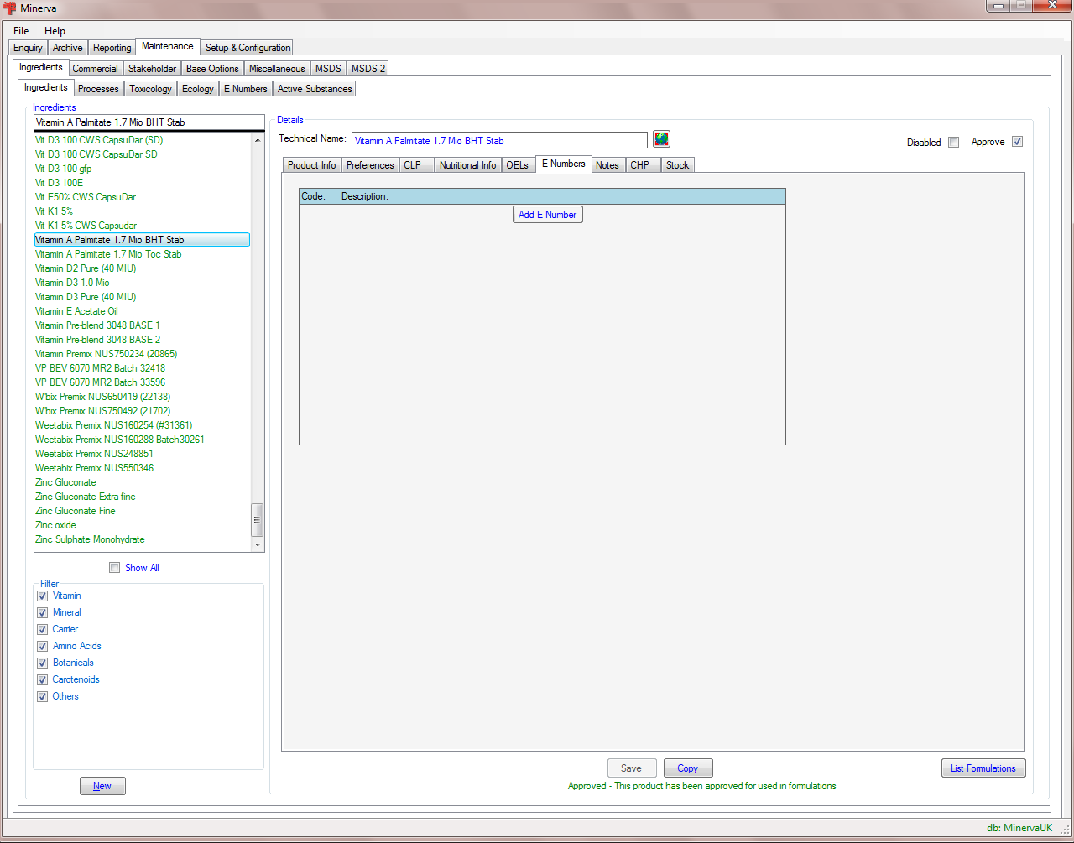1074x843 pixels.
Task: Click the Add E Number button
Action: point(547,215)
